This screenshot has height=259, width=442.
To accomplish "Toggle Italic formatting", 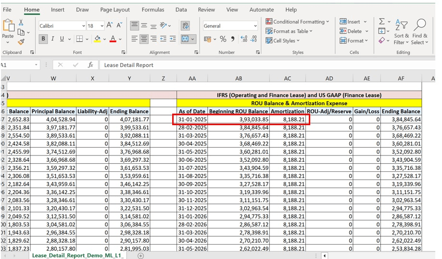I will (53, 39).
